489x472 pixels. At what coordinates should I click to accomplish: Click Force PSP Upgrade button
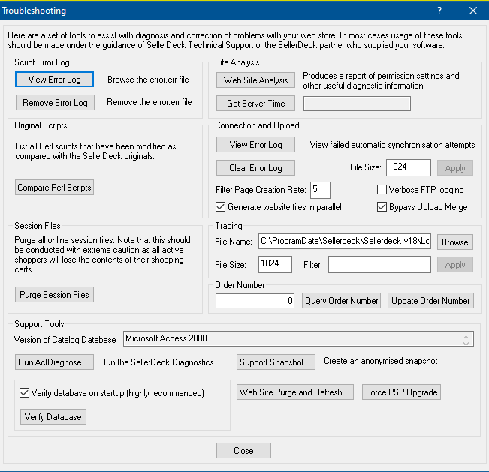coord(400,392)
